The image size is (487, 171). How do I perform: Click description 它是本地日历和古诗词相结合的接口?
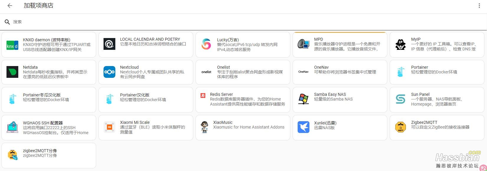pyautogui.click(x=153, y=44)
